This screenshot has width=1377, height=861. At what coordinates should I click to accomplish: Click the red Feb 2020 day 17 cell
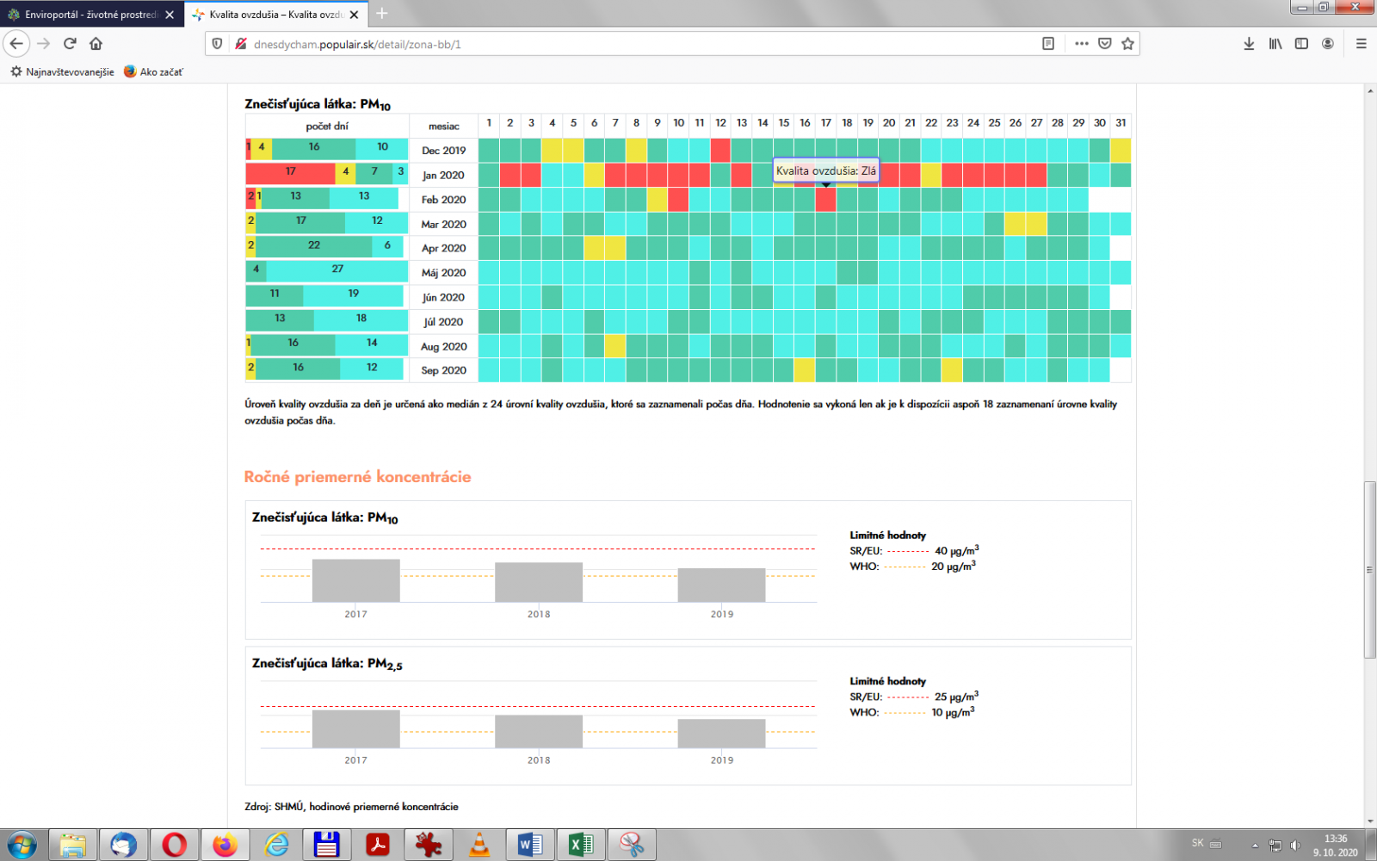825,200
